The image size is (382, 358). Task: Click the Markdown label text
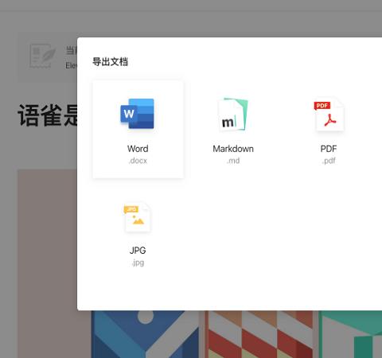(233, 149)
